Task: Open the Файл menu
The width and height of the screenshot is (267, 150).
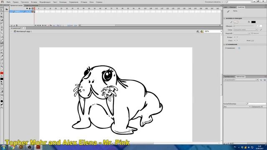Action: (x=8, y=2)
